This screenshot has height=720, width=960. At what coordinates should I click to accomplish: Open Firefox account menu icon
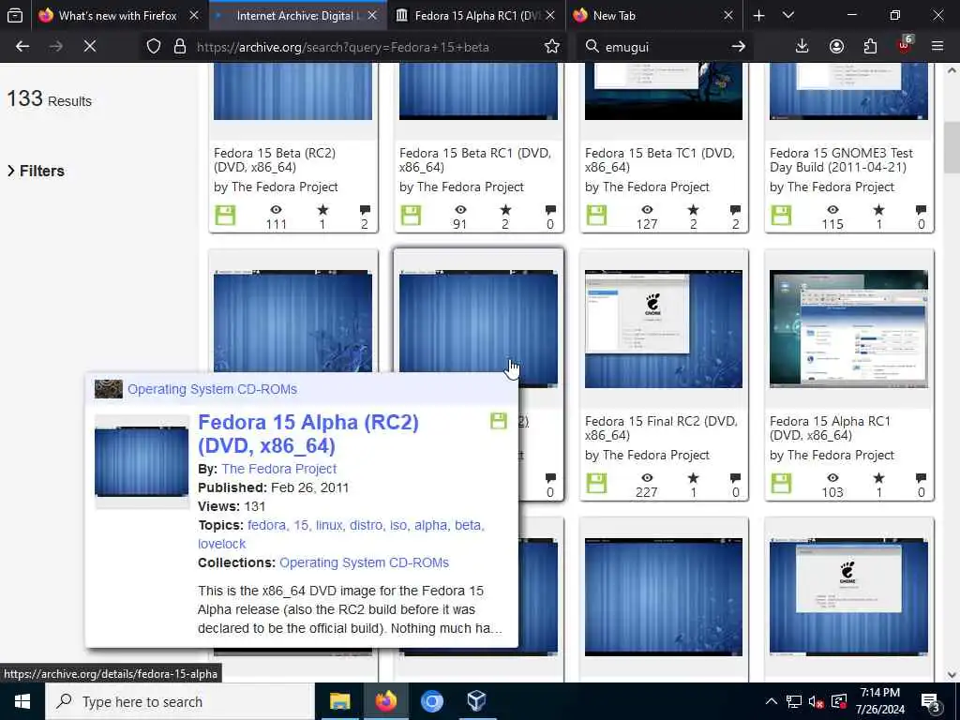pos(836,47)
